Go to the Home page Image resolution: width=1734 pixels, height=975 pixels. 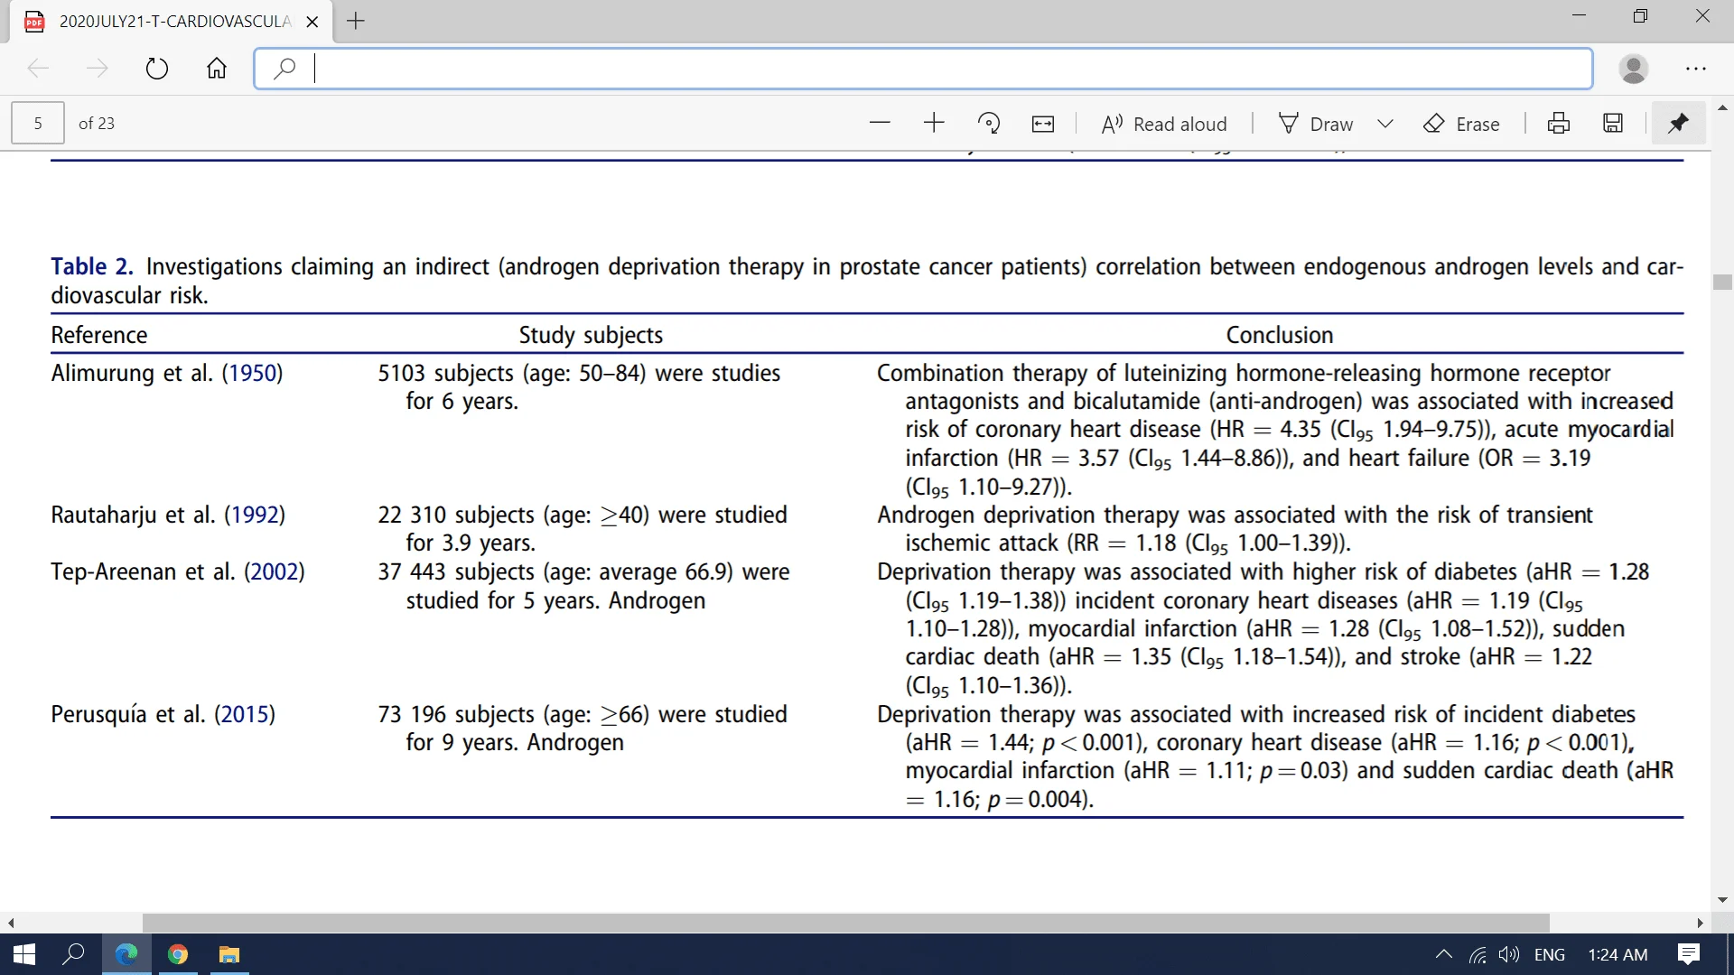[217, 69]
